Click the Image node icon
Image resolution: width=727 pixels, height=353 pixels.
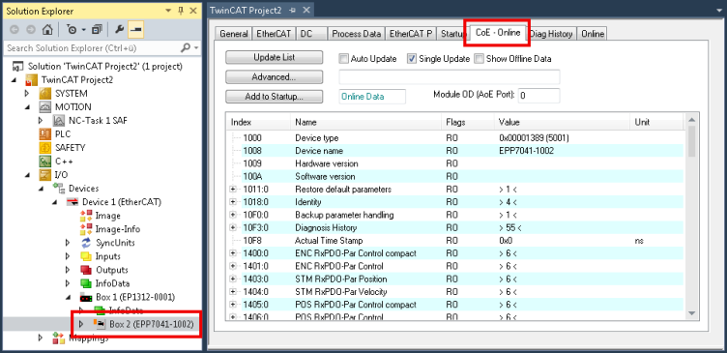86,216
